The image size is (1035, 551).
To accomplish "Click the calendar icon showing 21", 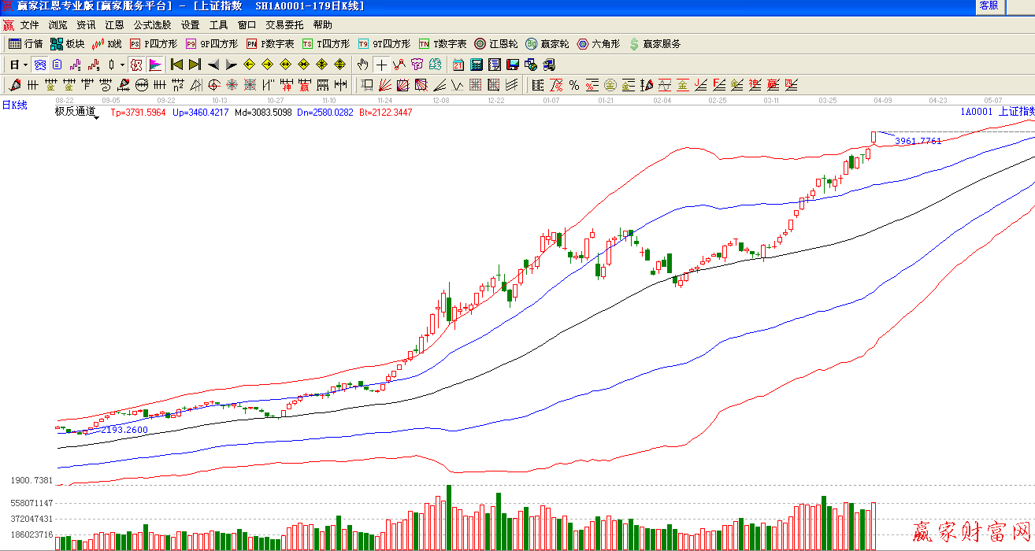I will 458,65.
